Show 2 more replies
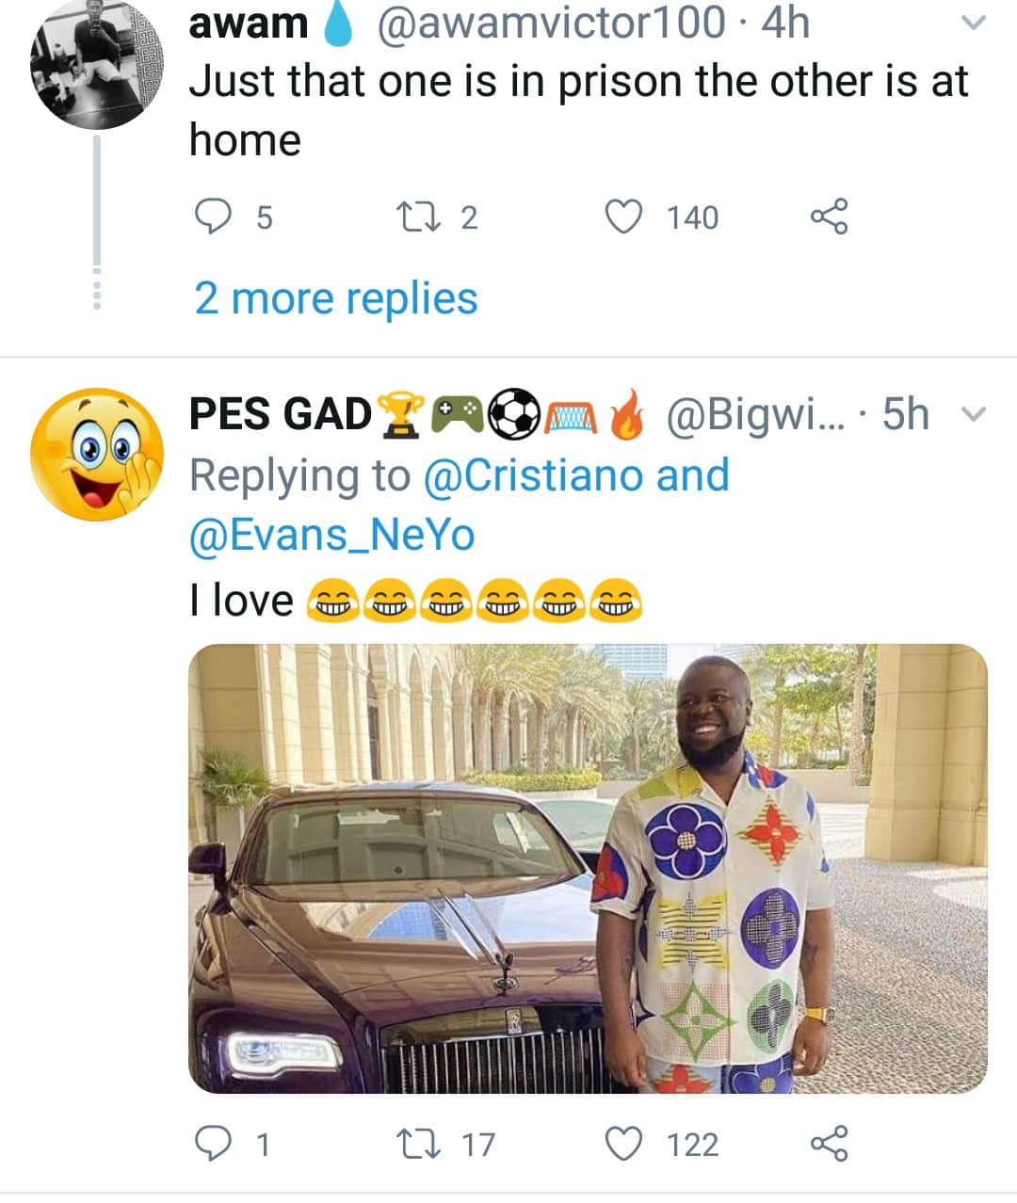Image resolution: width=1017 pixels, height=1203 pixels. [336, 298]
